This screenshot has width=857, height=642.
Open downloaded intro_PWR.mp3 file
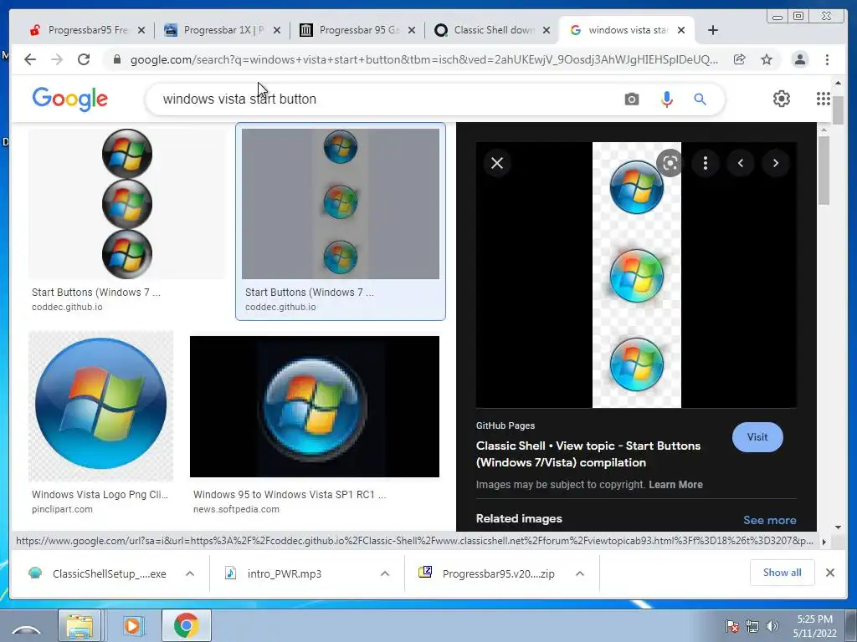274,573
